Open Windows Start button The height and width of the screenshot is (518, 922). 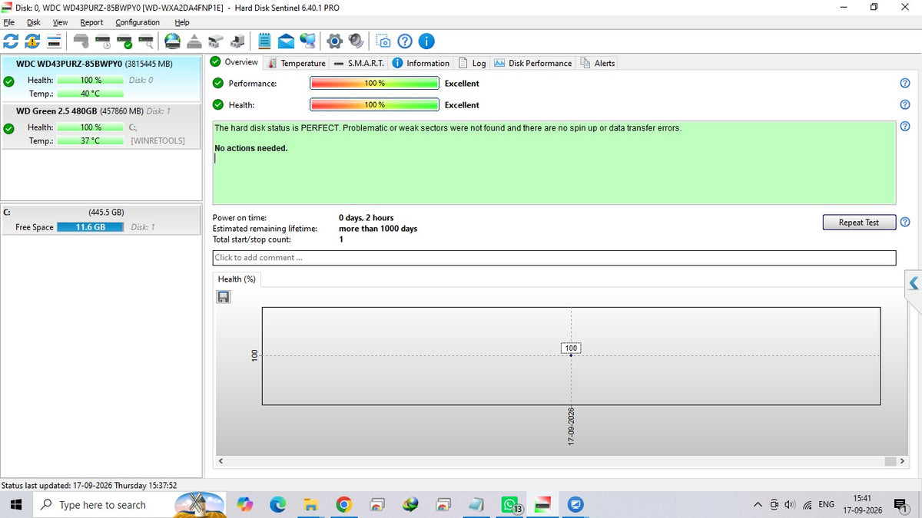point(16,505)
